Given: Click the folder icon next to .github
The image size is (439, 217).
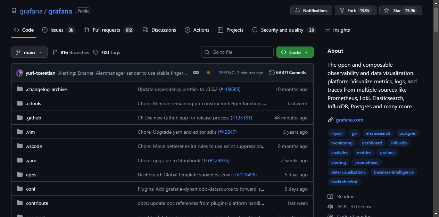Looking at the screenshot, I should (x=20, y=118).
